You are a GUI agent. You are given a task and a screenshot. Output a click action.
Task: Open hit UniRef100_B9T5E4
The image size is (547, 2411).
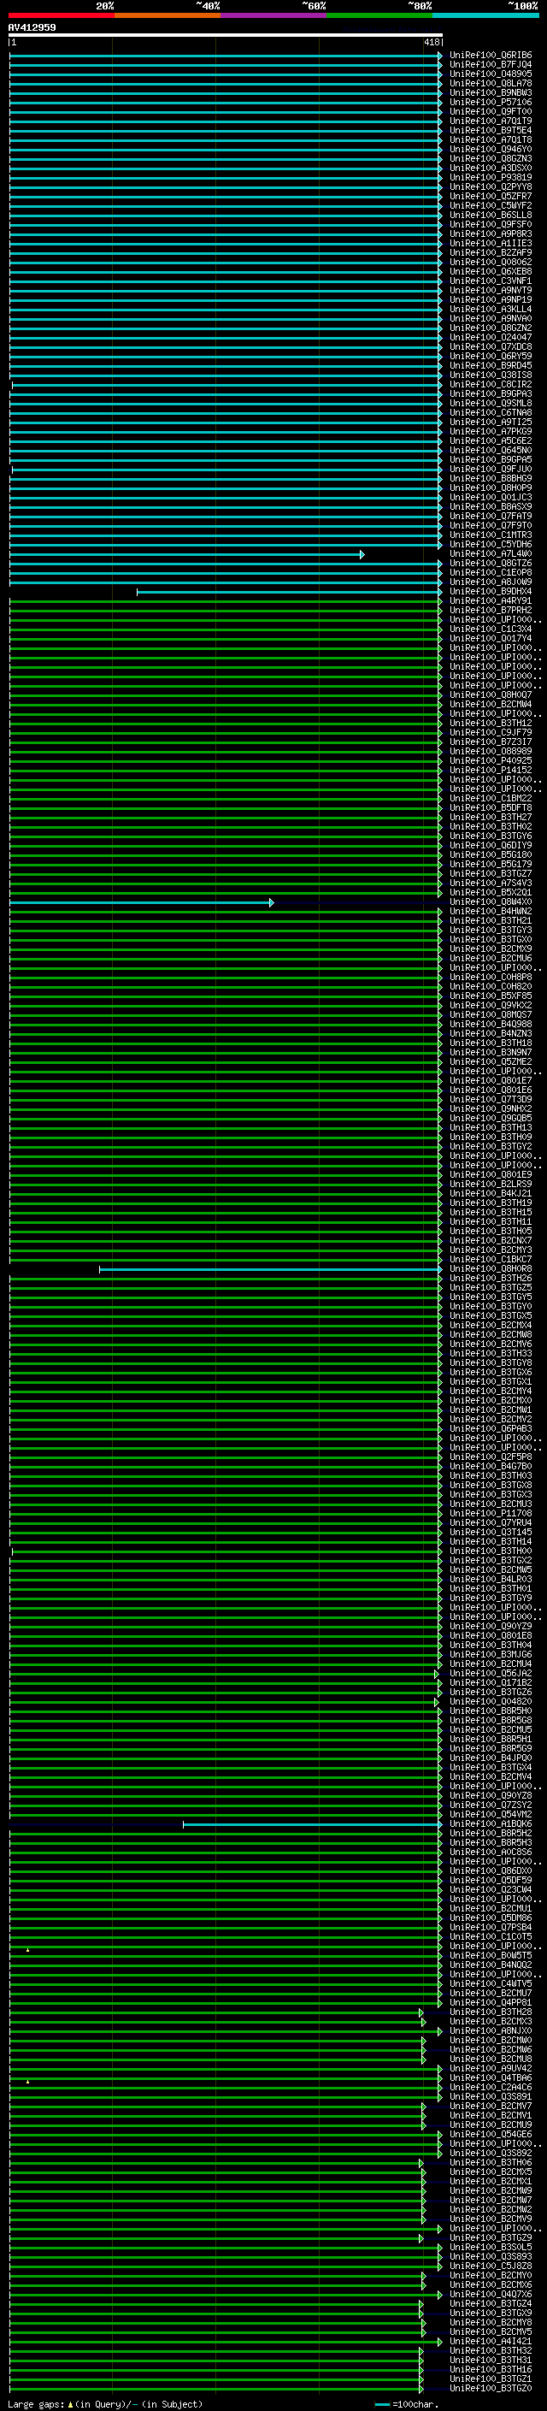click(x=491, y=130)
